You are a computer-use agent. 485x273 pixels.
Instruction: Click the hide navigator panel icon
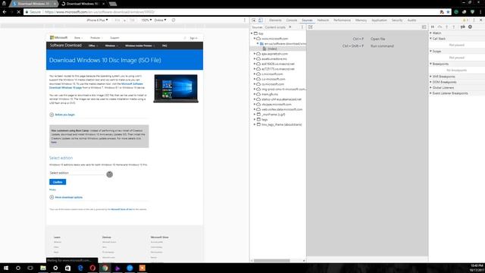(x=310, y=27)
